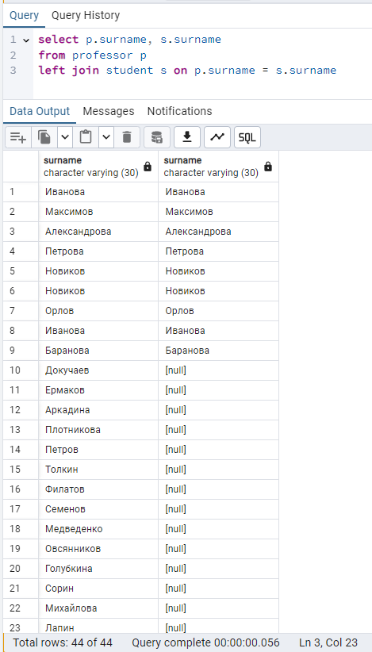Open the copy options dropdown arrow
This screenshot has height=652, width=372.
[x=65, y=137]
